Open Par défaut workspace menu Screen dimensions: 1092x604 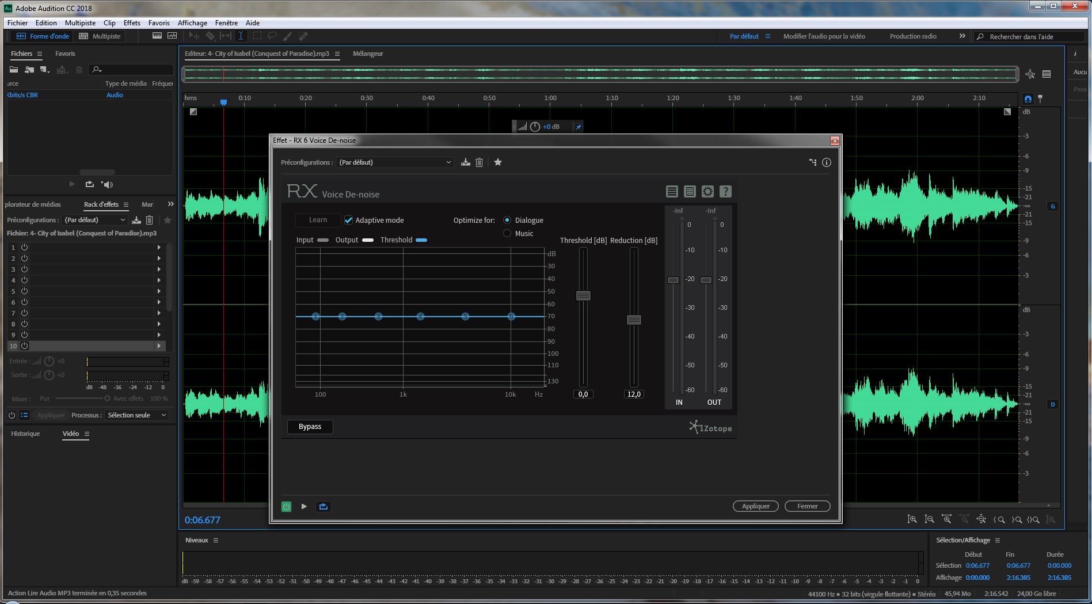coord(767,36)
